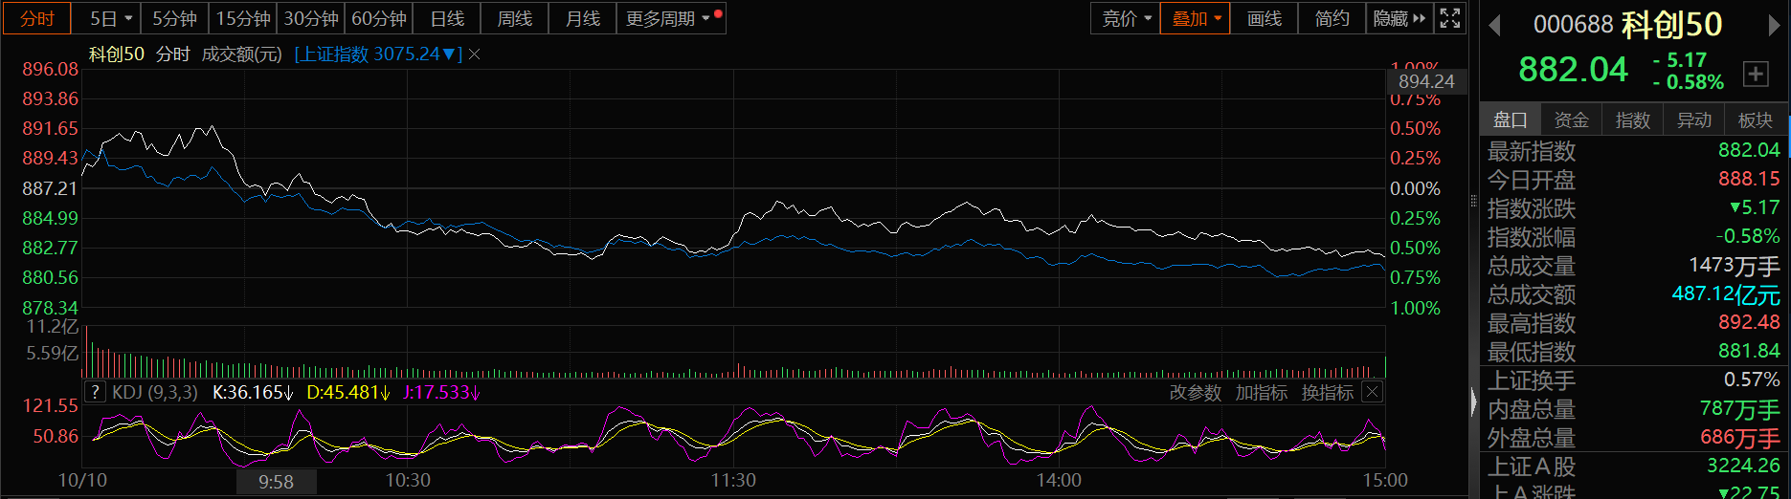This screenshot has height=499, width=1791.
Task: Open the 叠加 overlay dropdown
Action: coord(1195,18)
